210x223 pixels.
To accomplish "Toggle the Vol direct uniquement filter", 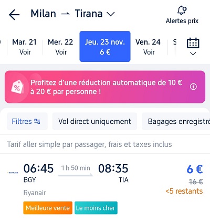I will coord(94,121).
